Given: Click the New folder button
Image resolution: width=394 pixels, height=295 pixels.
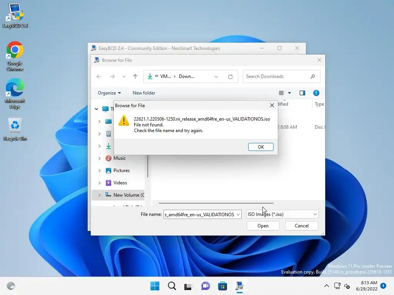Looking at the screenshot, I should tap(144, 93).
